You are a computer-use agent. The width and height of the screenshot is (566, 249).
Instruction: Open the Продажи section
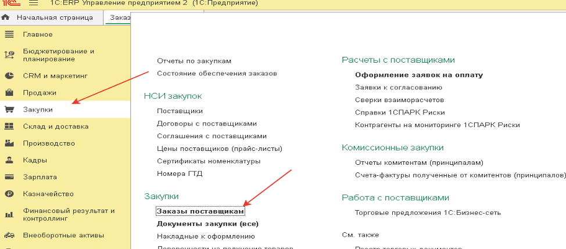coord(40,93)
